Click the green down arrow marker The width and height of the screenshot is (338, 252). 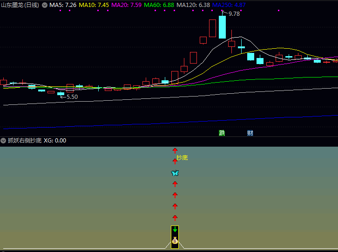point(175,230)
